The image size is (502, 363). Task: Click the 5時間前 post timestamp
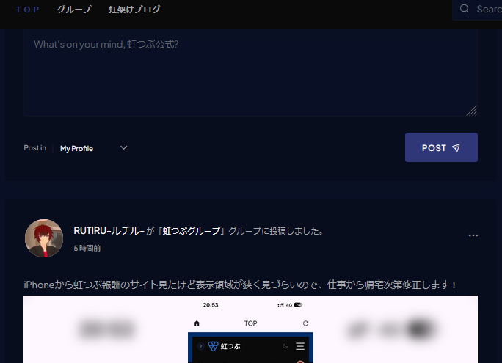coord(87,249)
